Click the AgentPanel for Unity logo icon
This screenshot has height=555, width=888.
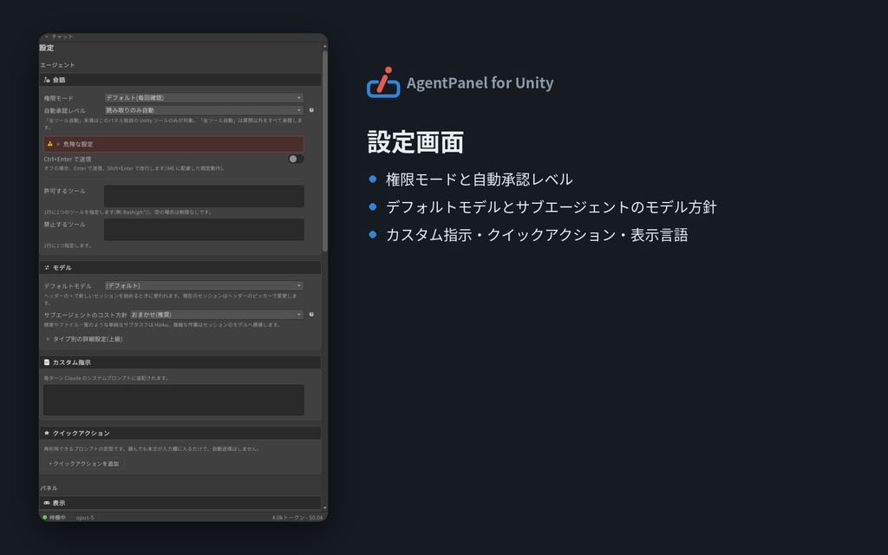point(383,82)
